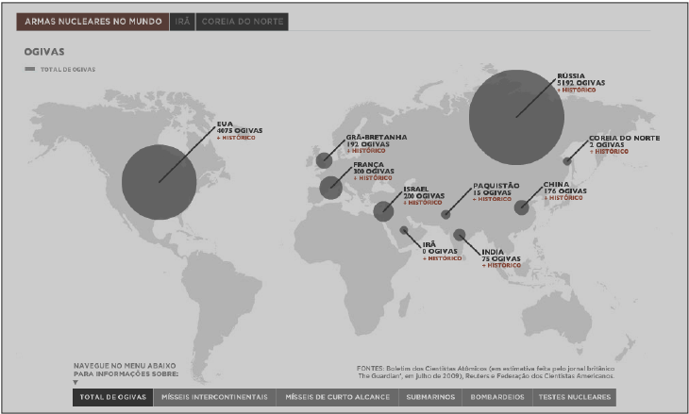Switch to the Coreia do Norte tab
Image resolution: width=689 pixels, height=414 pixels.
coord(242,22)
